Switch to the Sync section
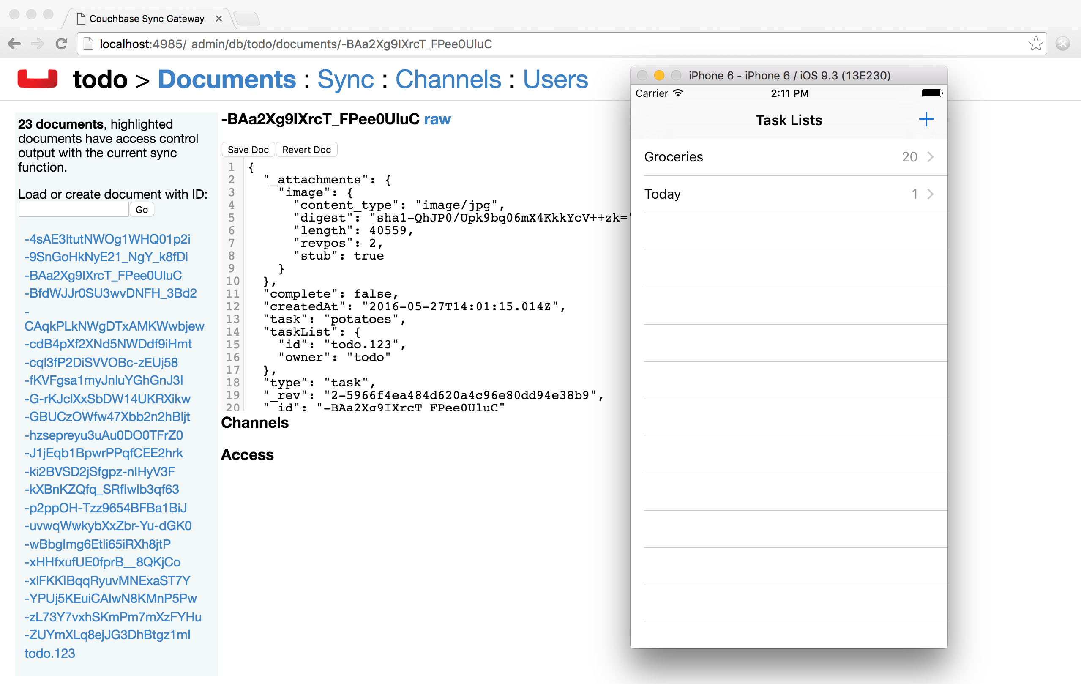 pyautogui.click(x=345, y=79)
